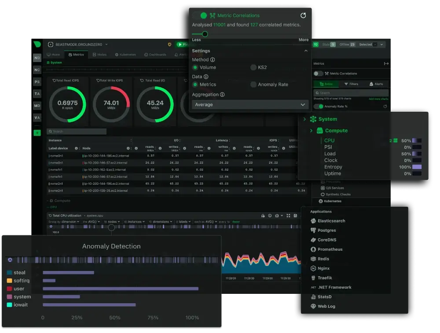Click the metrics Search input field
Viewport: 440px width, 333px height.
[x=351, y=93]
